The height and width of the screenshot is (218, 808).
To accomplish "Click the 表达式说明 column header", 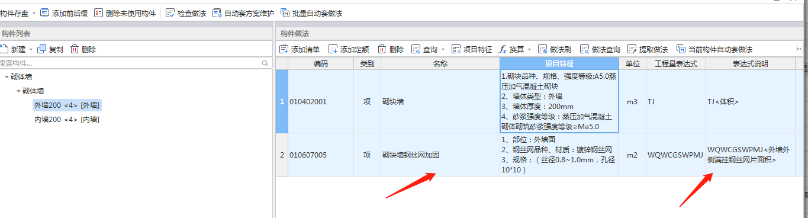I will 750,63.
